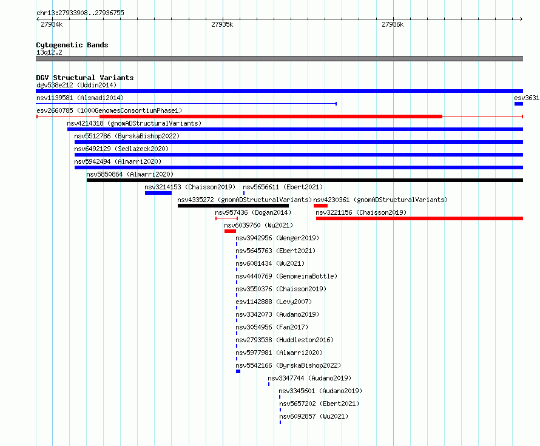Select nsv5977981 (Almarri2020) label

click(x=279, y=353)
